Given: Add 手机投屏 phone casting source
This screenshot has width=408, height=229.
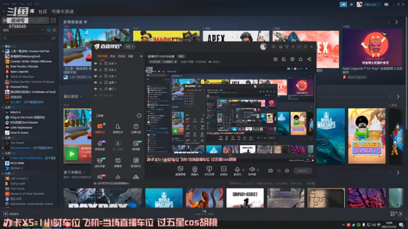Looking at the screenshot, I should pyautogui.click(x=209, y=171).
